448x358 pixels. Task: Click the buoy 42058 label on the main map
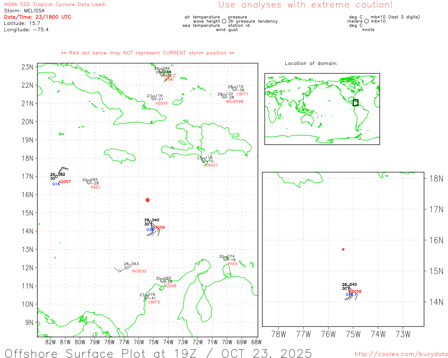click(159, 227)
